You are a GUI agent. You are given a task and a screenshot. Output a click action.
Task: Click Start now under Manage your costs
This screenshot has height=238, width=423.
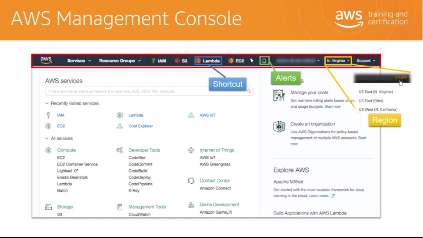tap(332, 106)
